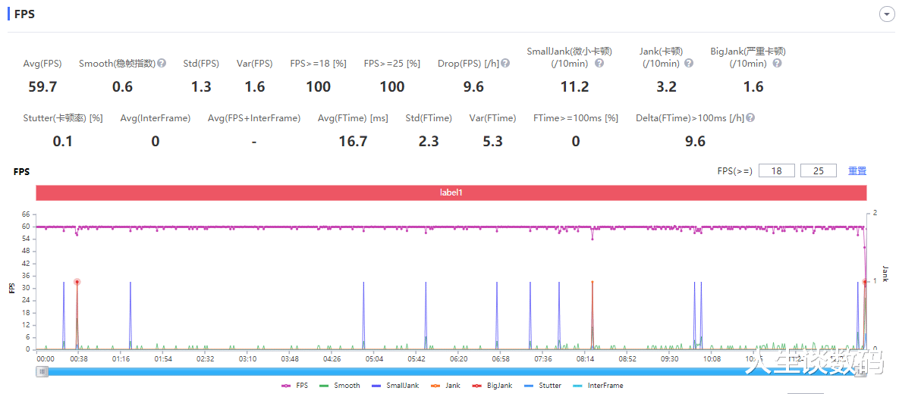The width and height of the screenshot is (899, 394).
Task: Toggle the FPS series in legend
Action: [294, 386]
